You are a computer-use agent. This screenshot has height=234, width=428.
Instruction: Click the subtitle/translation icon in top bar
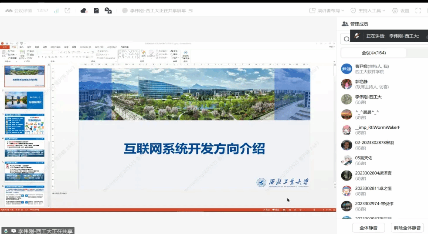[108, 10]
